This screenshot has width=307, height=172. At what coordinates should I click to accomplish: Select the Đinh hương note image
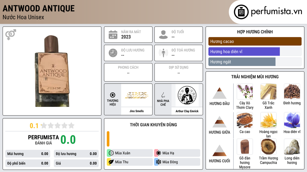292,91
